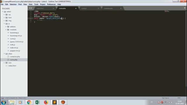Open Windows Explorer from taskbar
The height and width of the screenshot is (105, 187).
pos(12,102)
